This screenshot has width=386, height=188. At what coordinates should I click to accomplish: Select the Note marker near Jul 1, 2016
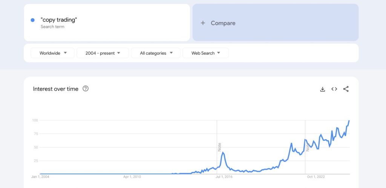tap(219, 147)
